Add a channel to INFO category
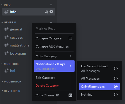Screen dimensions: 125x104 (51, 5)
